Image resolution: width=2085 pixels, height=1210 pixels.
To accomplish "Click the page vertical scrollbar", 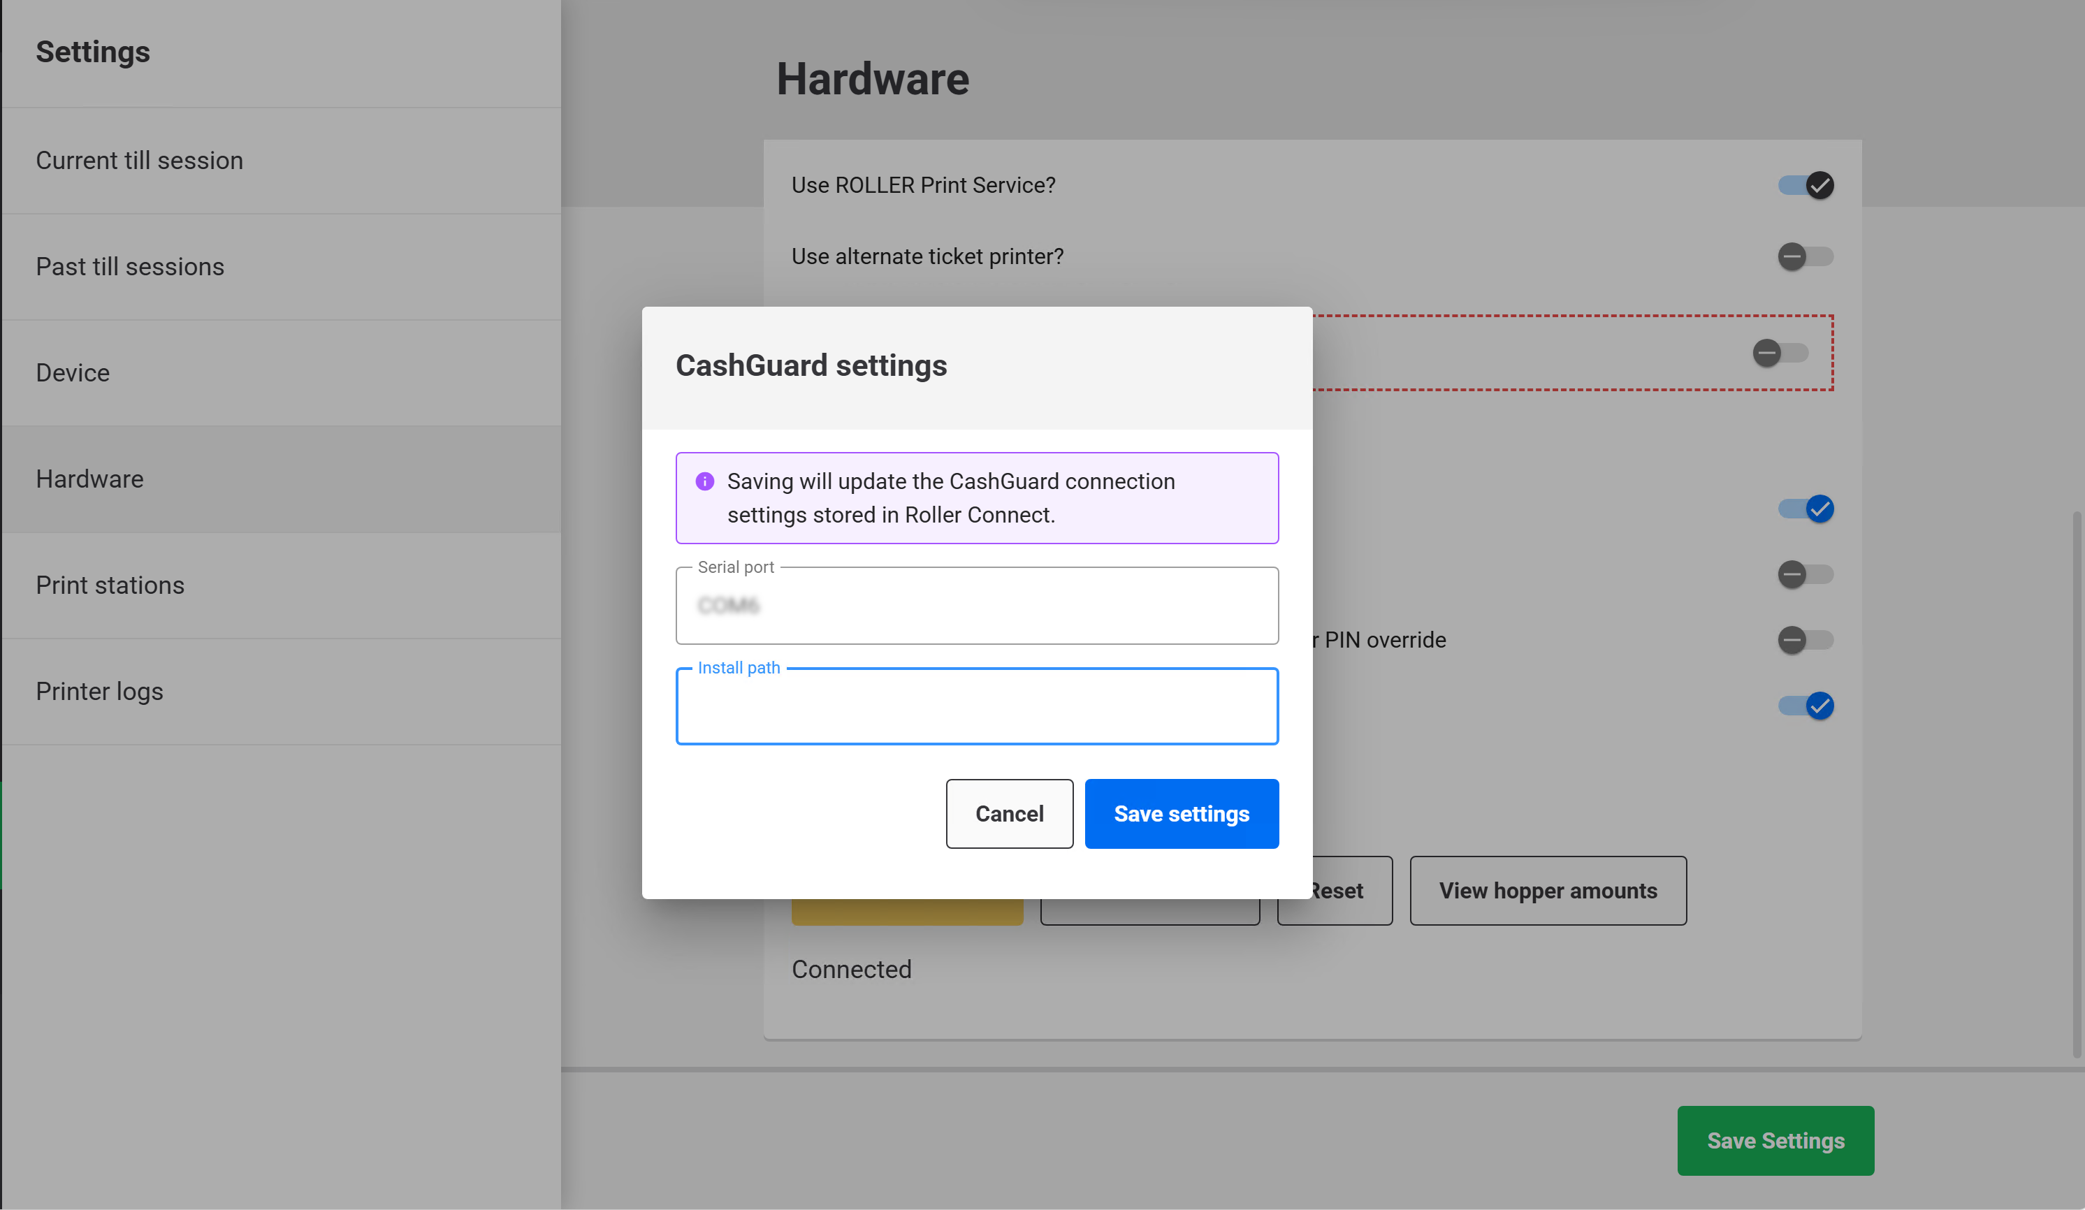I will (2077, 784).
